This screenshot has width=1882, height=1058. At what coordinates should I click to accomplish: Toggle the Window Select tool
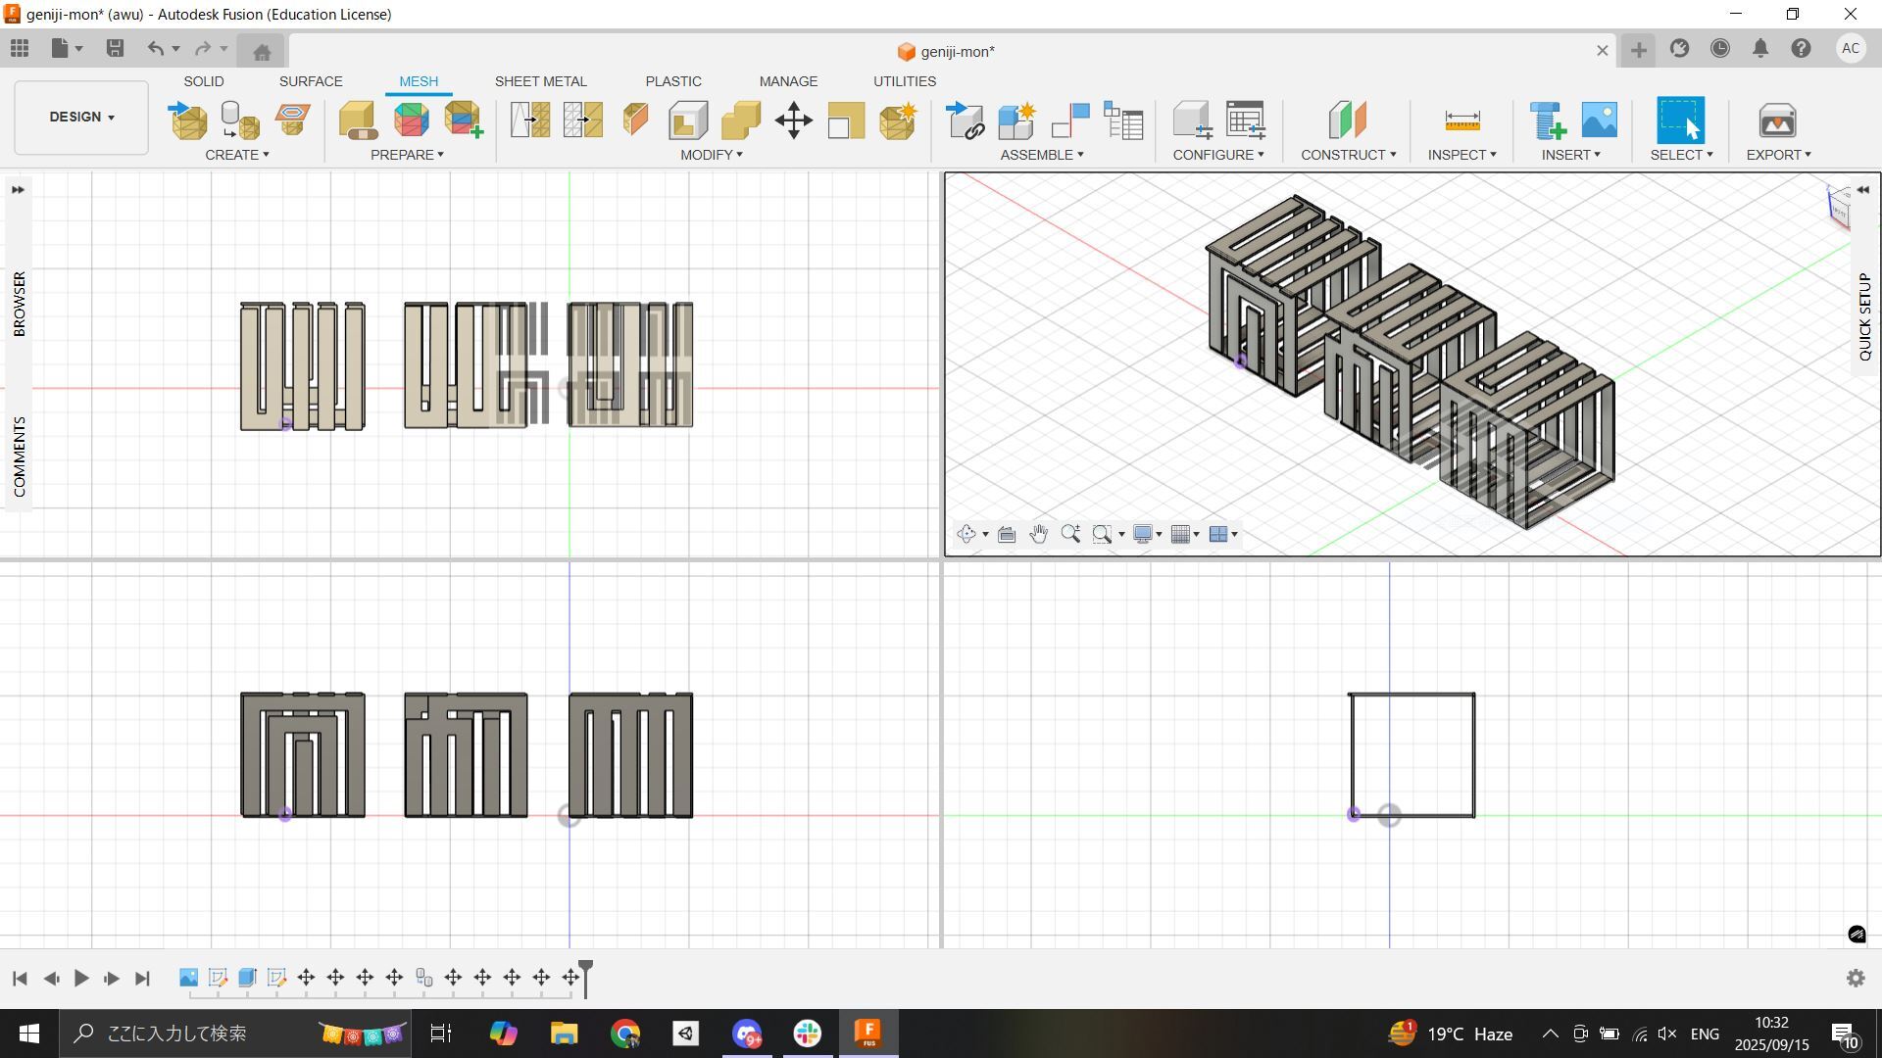pyautogui.click(x=1680, y=120)
